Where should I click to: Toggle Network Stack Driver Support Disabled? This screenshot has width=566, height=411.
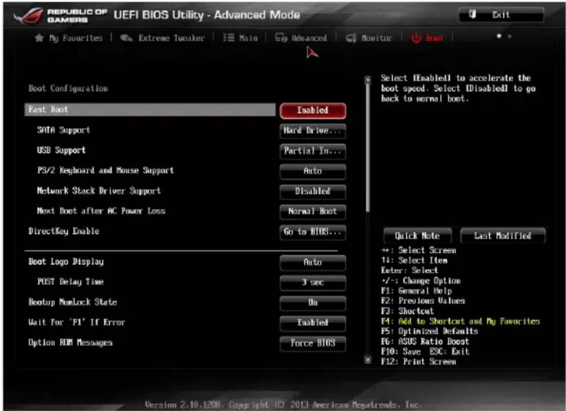coord(312,191)
